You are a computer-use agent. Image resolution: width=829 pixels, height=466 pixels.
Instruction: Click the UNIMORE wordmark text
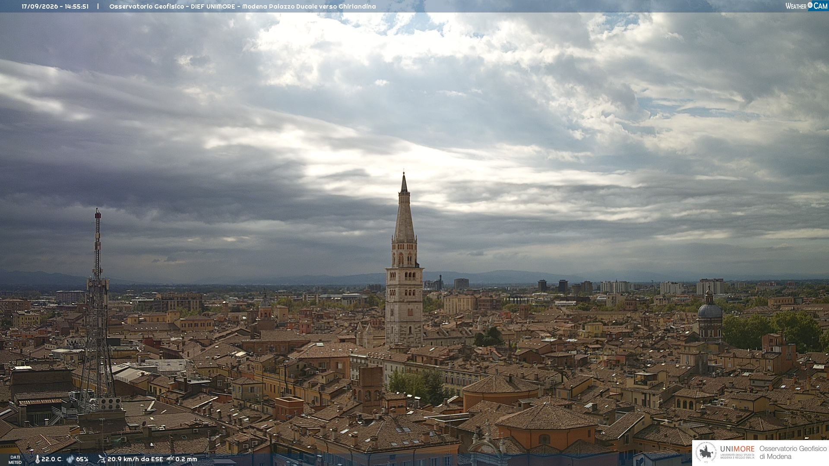coord(737,449)
